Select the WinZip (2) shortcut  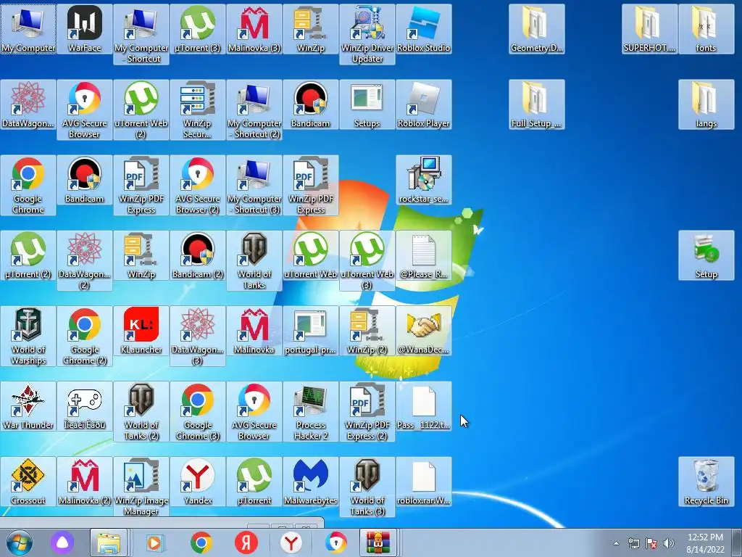point(367,330)
